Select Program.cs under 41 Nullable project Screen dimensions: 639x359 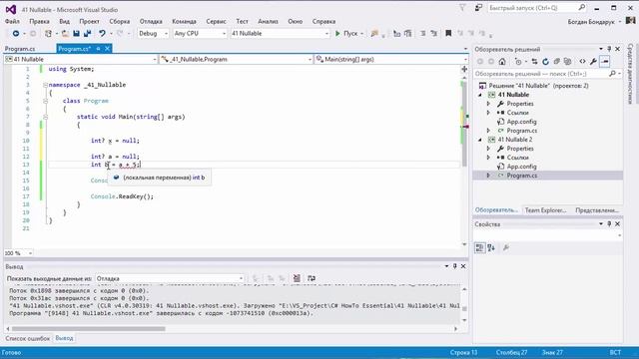(x=521, y=131)
